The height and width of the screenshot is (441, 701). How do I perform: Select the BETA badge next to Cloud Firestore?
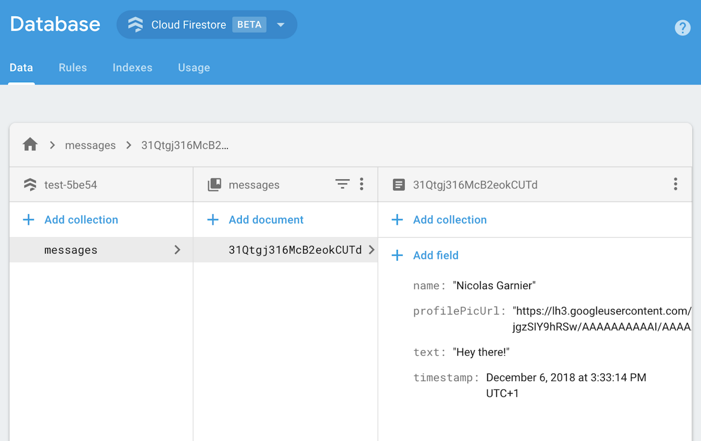[x=249, y=24]
